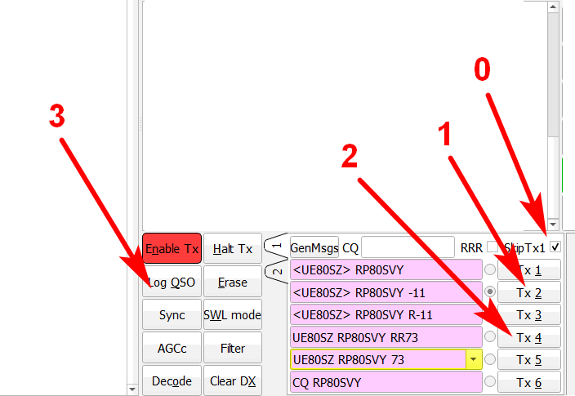Click the UE80SZ RP80SVY RR73 message field
This screenshot has height=396, width=575.
click(386, 336)
